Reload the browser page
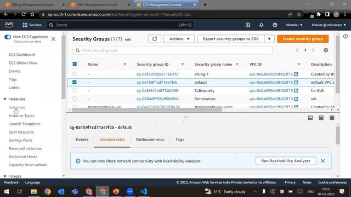The image size is (351, 197). [x=24, y=14]
